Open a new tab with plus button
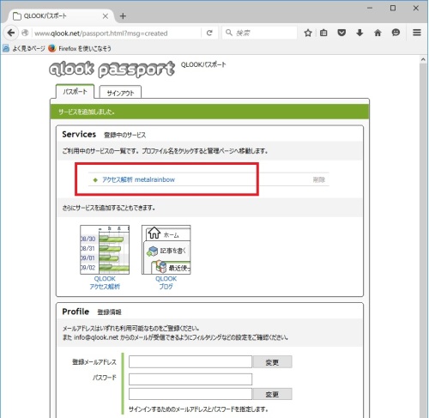 123,16
